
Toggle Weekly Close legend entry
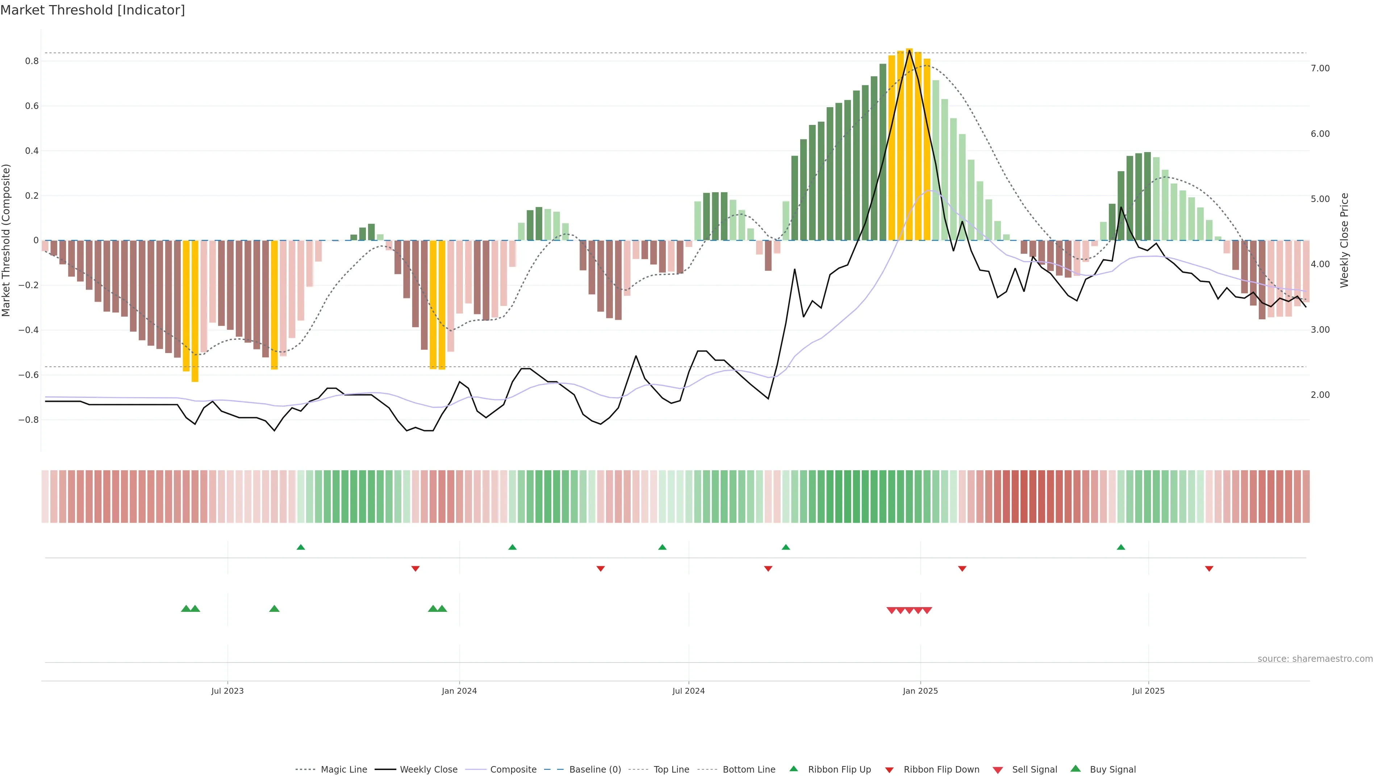point(428,770)
